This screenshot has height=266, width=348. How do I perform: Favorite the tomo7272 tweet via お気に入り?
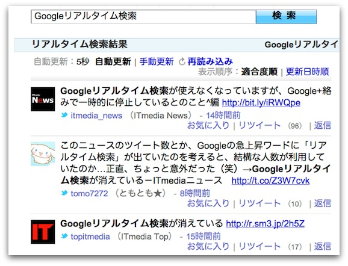pyautogui.click(x=208, y=203)
